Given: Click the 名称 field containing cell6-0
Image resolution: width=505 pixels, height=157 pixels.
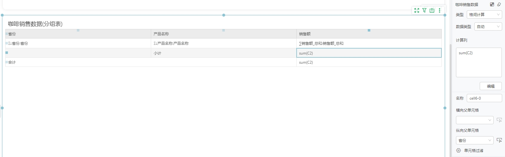Looking at the screenshot, I should pos(484,98).
